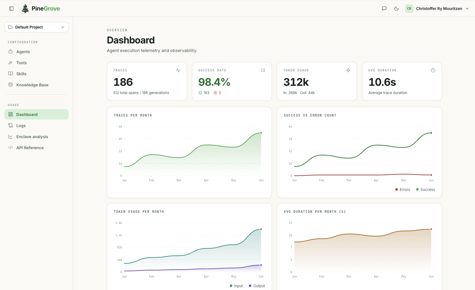Click the Jun data point in Traces Per Month chart
This screenshot has width=475, height=290.
point(261,133)
